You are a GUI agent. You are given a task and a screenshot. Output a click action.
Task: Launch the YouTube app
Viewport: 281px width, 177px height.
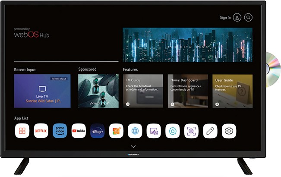click(79, 131)
